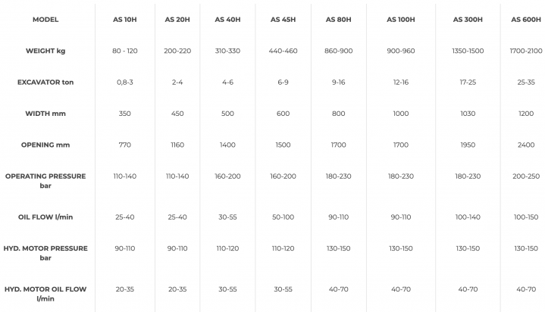Select the AS 600H column header
Screen dimensions: 545x312
point(525,19)
